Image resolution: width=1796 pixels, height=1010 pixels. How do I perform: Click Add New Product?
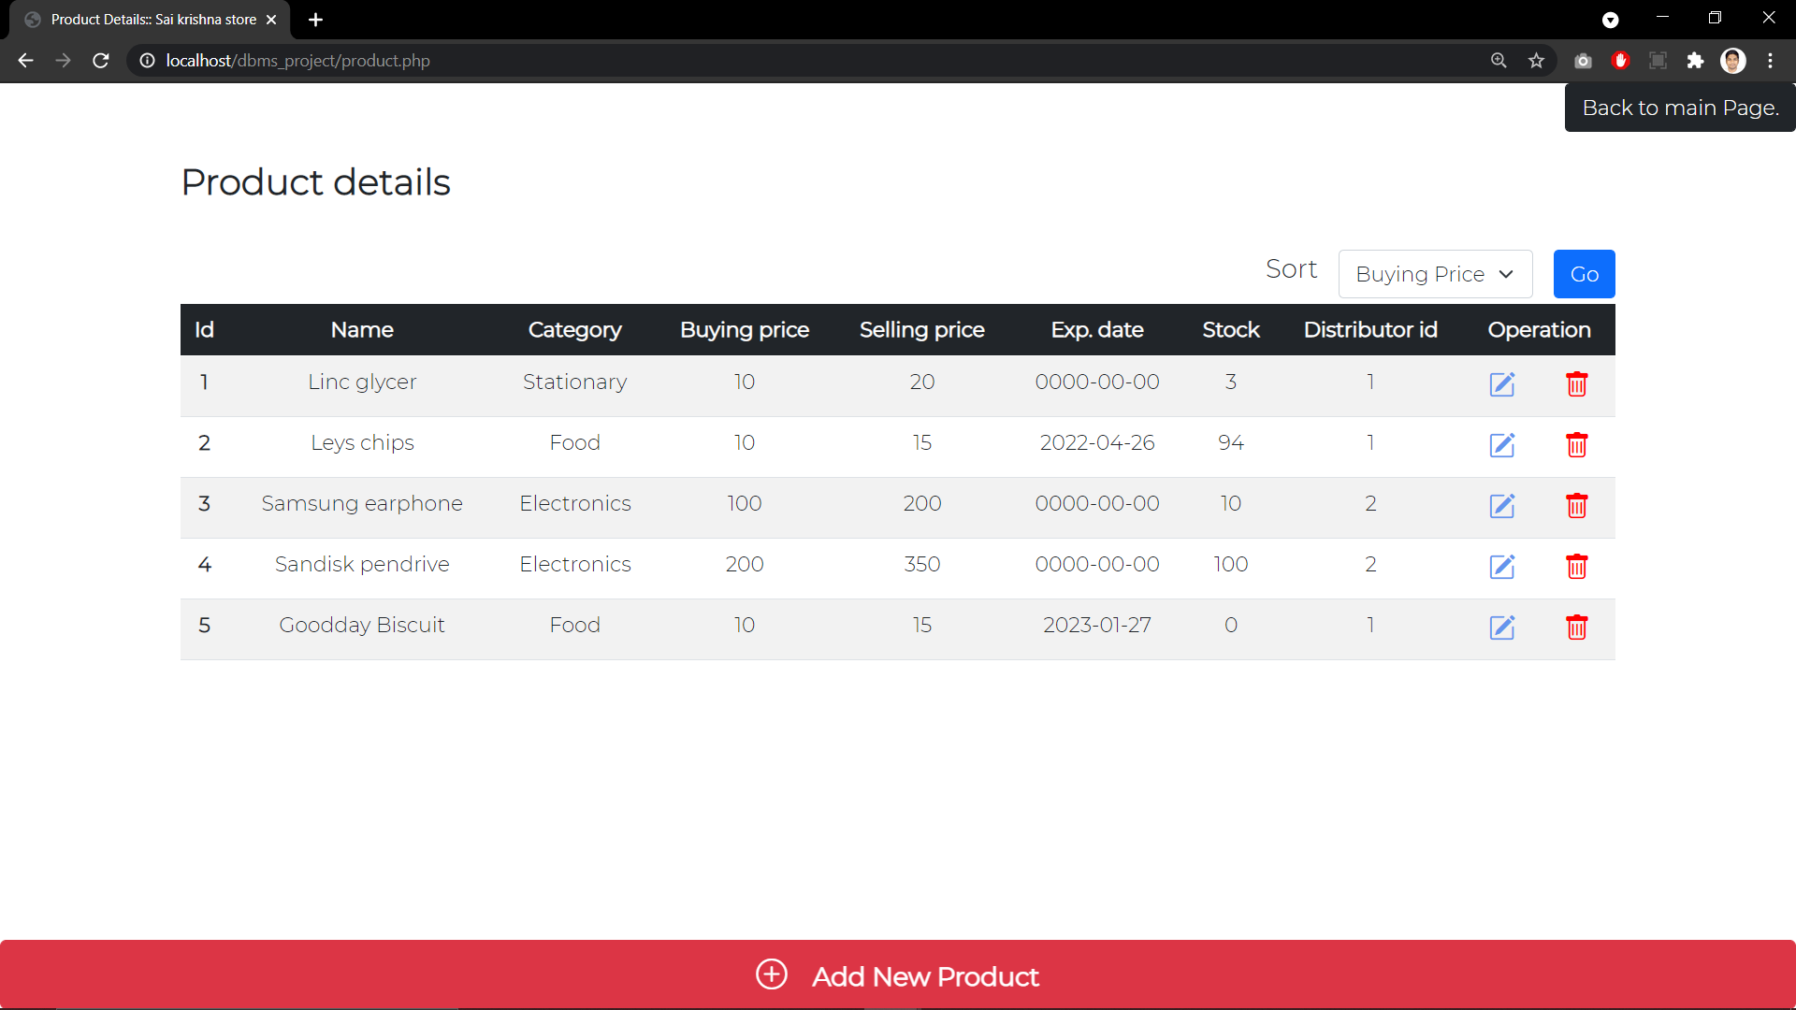896,974
